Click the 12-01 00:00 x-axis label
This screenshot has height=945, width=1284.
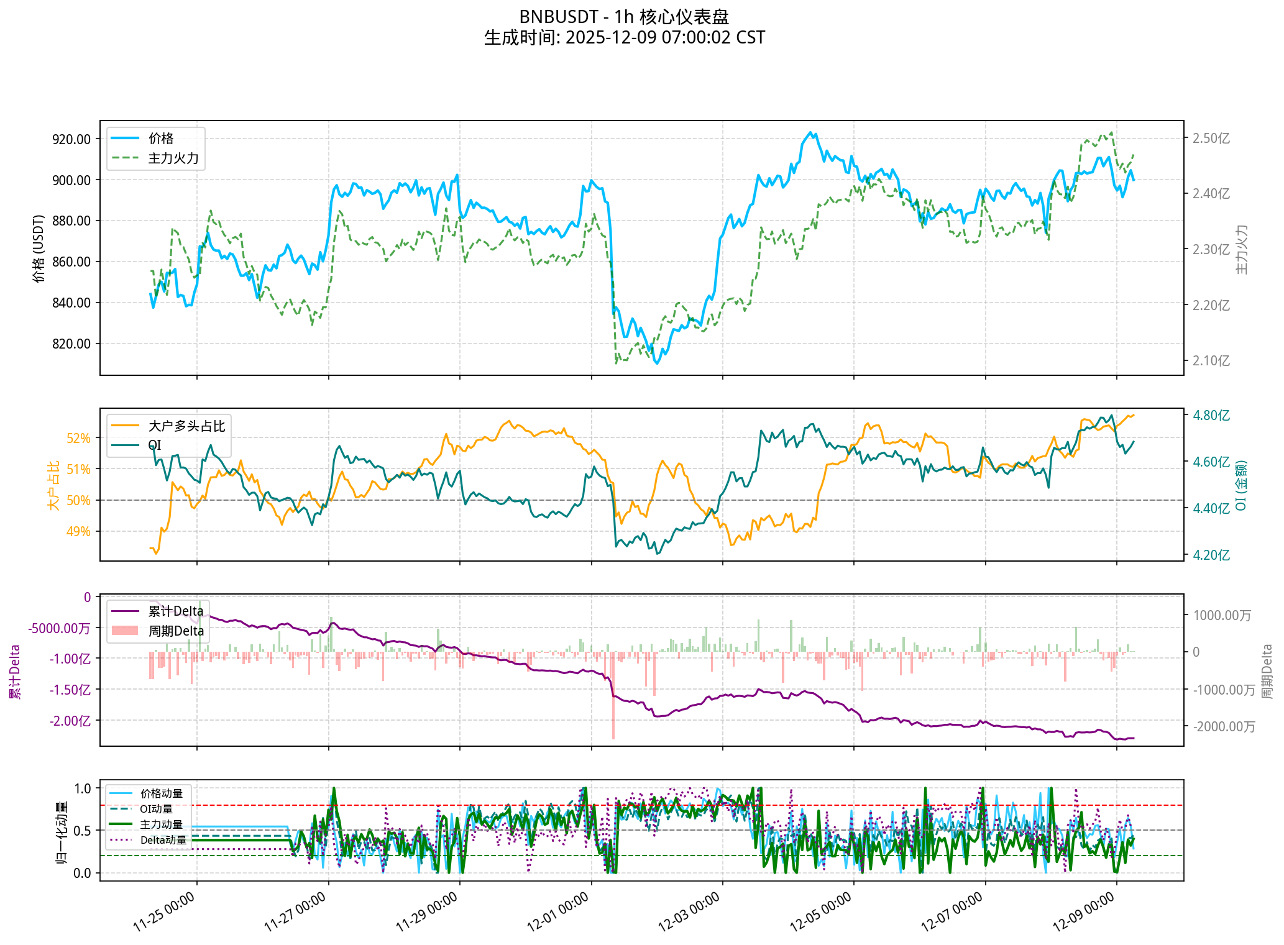click(558, 911)
